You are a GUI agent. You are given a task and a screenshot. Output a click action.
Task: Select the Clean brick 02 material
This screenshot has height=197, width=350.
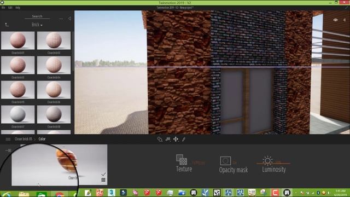click(54, 40)
